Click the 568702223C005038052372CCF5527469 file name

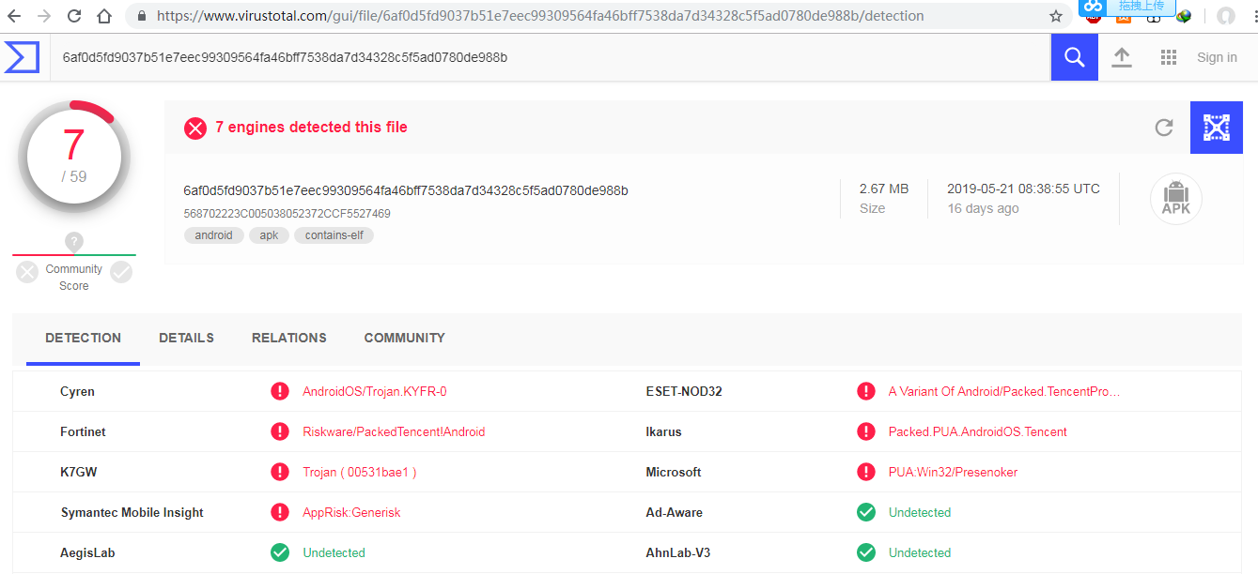tap(287, 214)
